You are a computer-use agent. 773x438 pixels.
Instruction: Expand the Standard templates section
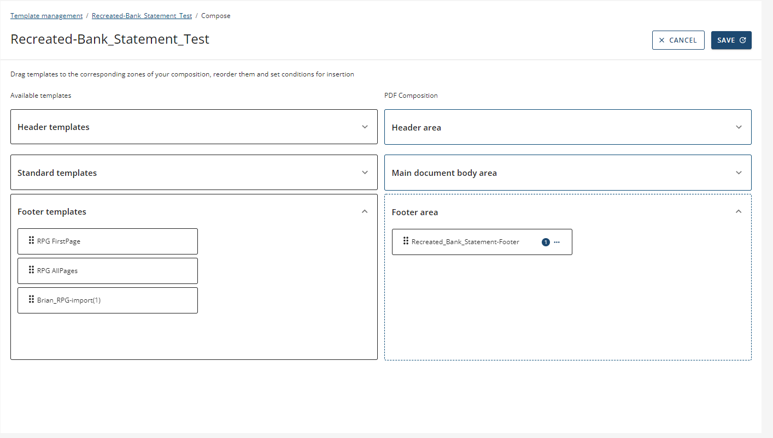[x=365, y=173]
